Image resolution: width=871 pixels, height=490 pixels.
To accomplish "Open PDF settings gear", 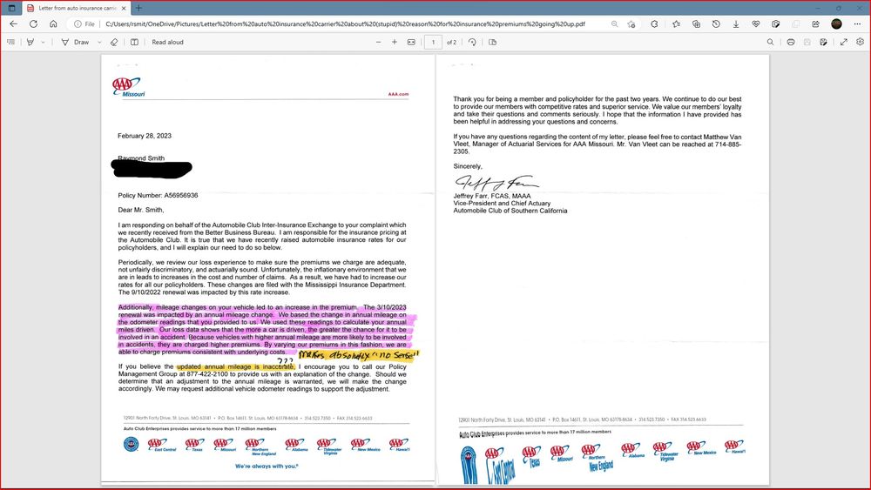I will coord(860,42).
